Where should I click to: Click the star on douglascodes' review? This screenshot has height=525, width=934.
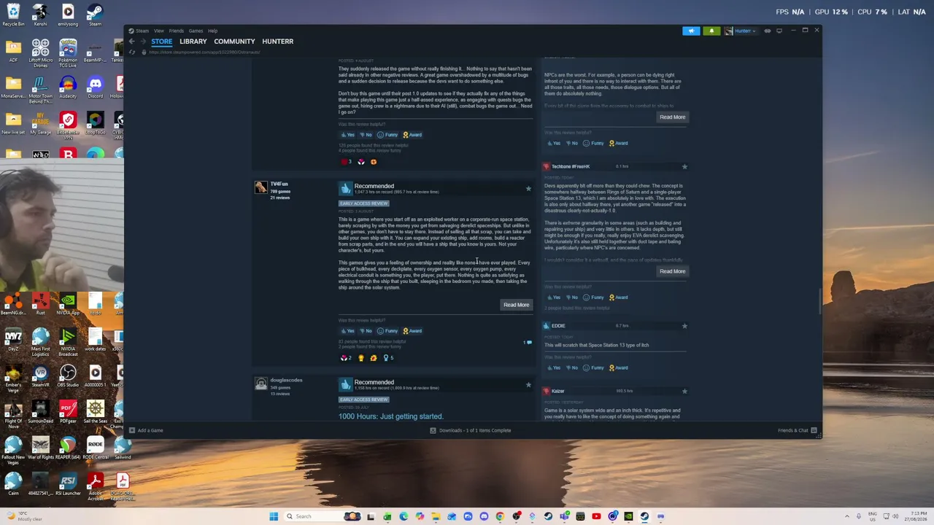(x=528, y=385)
